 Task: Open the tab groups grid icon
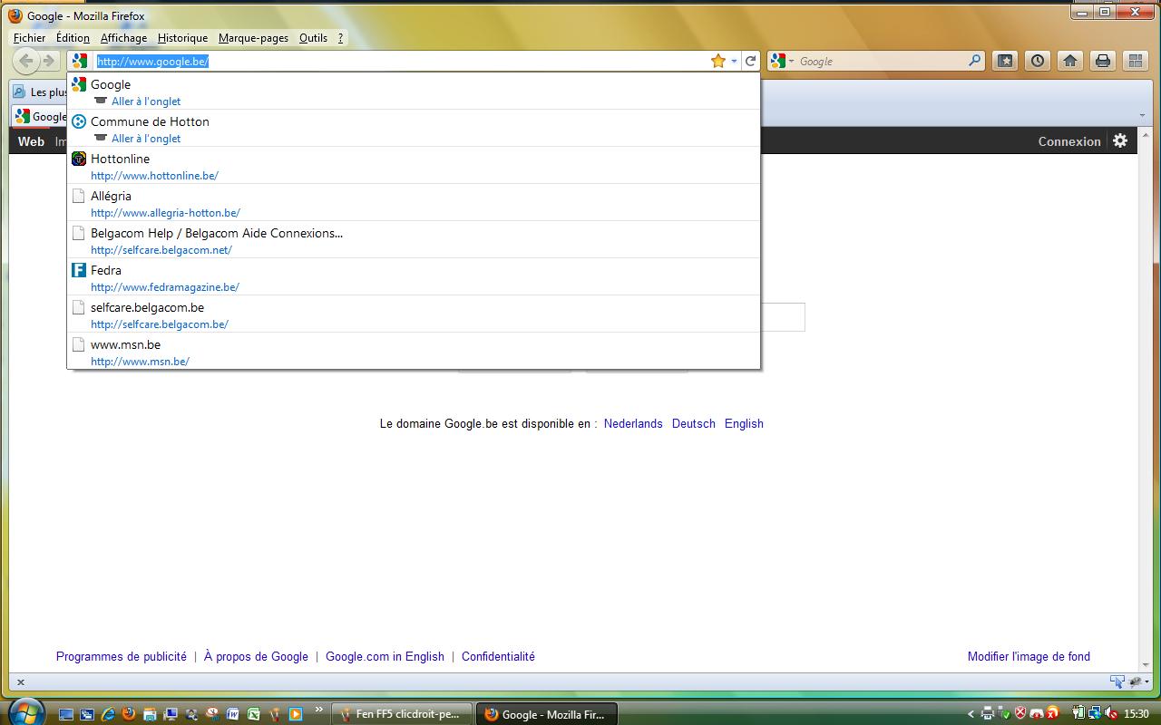coord(1135,61)
